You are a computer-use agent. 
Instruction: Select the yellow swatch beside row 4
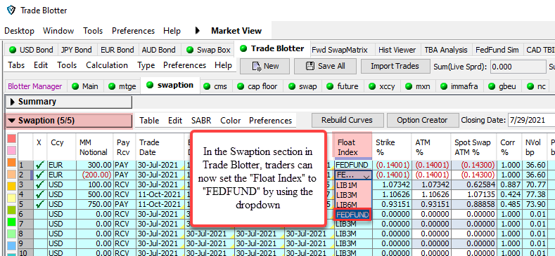coord(12,198)
